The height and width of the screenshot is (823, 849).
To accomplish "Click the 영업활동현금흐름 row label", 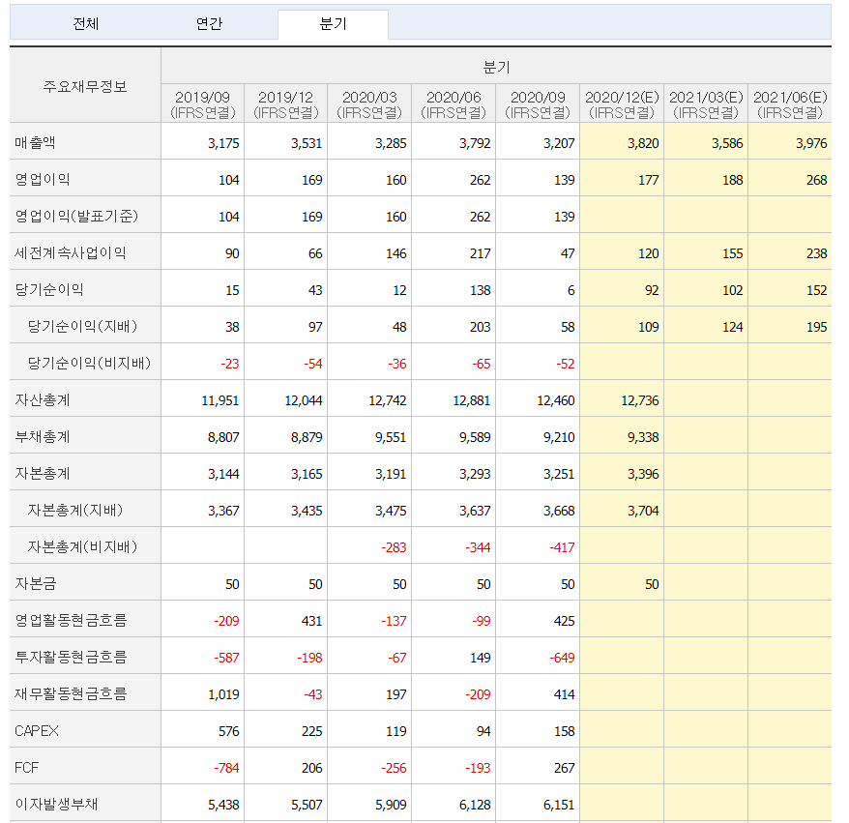I will point(71,620).
